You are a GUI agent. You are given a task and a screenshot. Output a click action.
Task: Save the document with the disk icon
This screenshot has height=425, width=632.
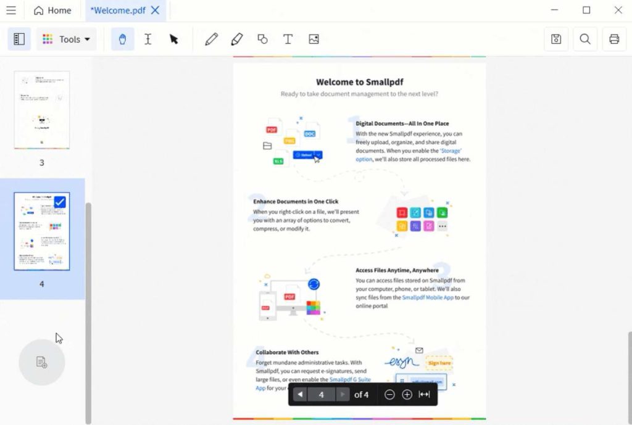556,39
